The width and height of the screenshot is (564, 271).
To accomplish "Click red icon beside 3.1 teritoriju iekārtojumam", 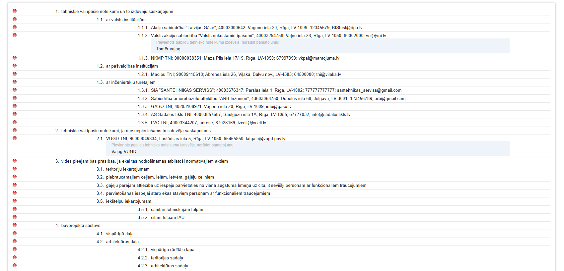I will coord(15,169).
